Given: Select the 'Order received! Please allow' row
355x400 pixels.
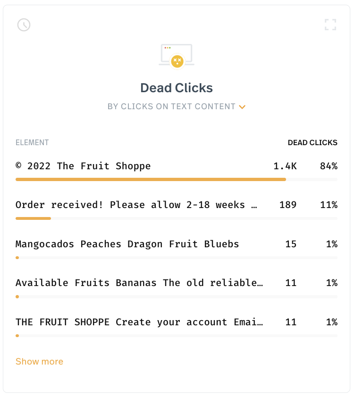Looking at the screenshot, I should (177, 209).
